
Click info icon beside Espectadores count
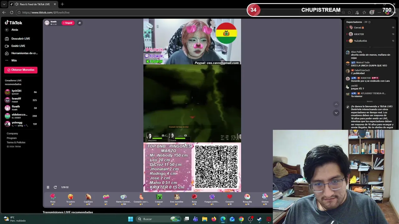click(x=370, y=22)
